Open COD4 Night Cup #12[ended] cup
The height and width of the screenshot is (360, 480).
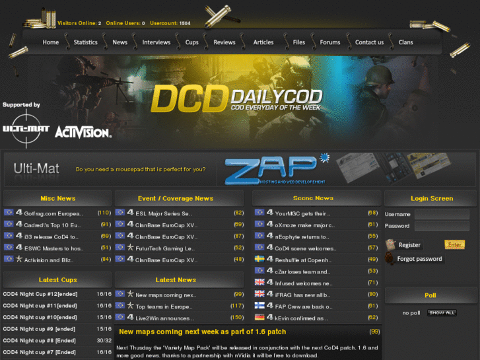tap(40, 294)
